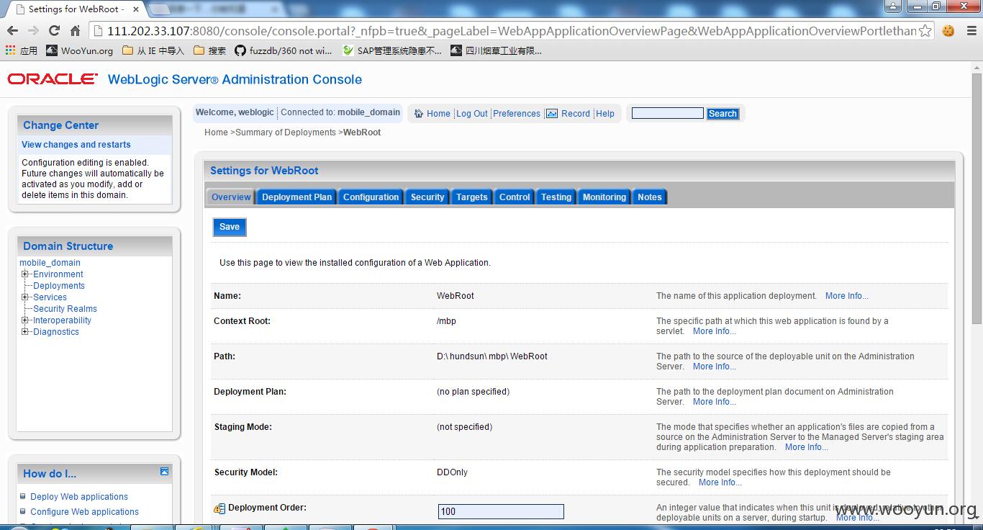
Task: Click the Home icon in console toolbar
Action: tap(419, 114)
